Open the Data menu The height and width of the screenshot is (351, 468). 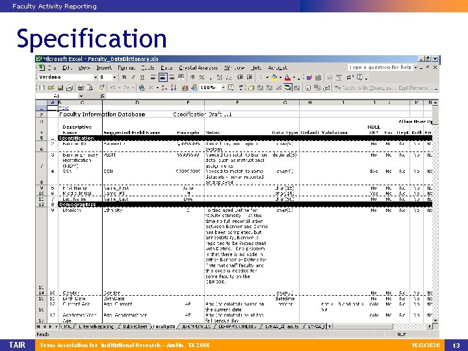[166, 68]
